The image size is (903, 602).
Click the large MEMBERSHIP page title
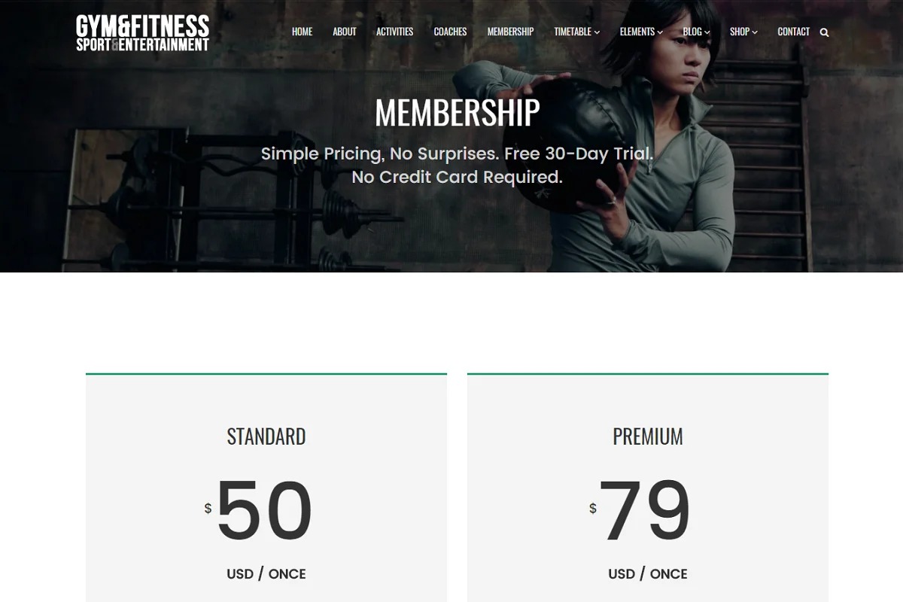click(x=458, y=113)
